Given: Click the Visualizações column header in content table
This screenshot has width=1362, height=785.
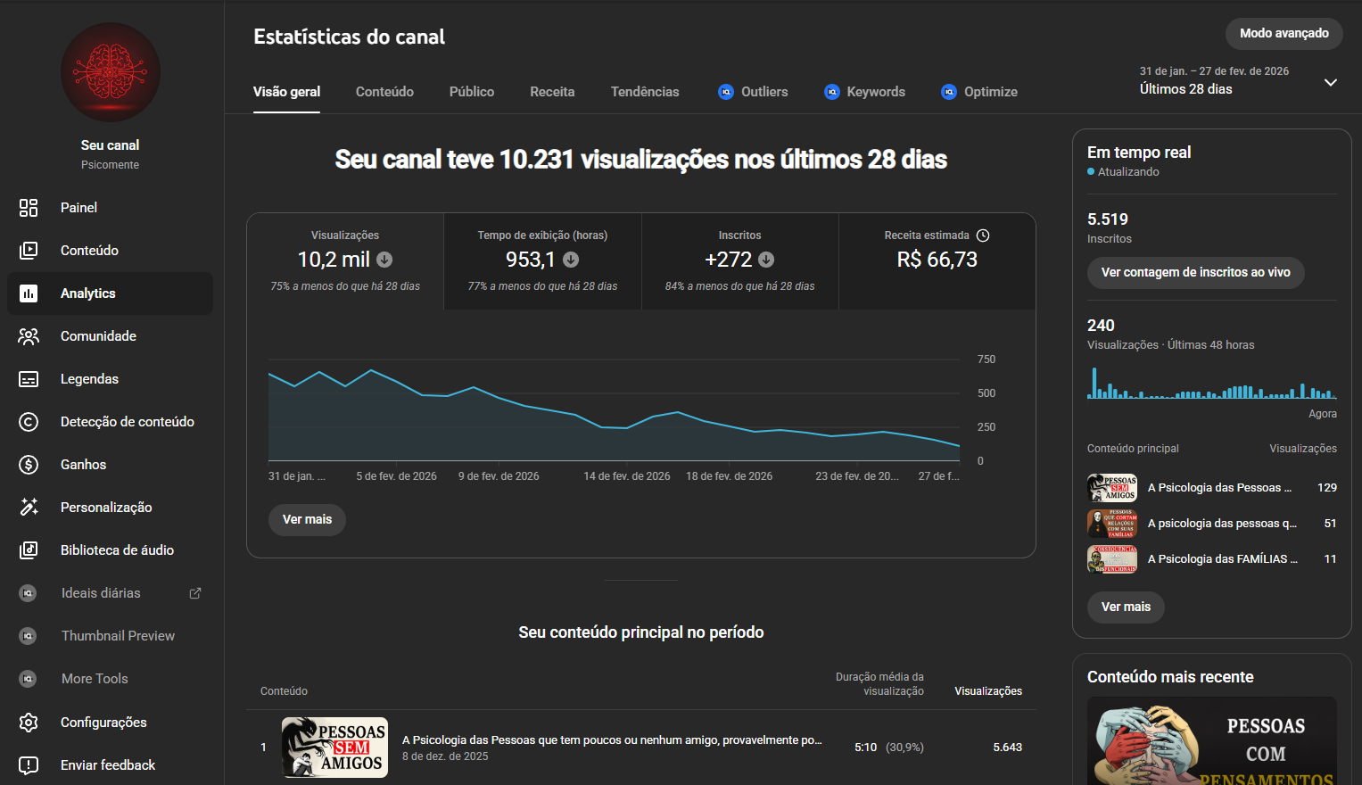Looking at the screenshot, I should click(x=988, y=691).
